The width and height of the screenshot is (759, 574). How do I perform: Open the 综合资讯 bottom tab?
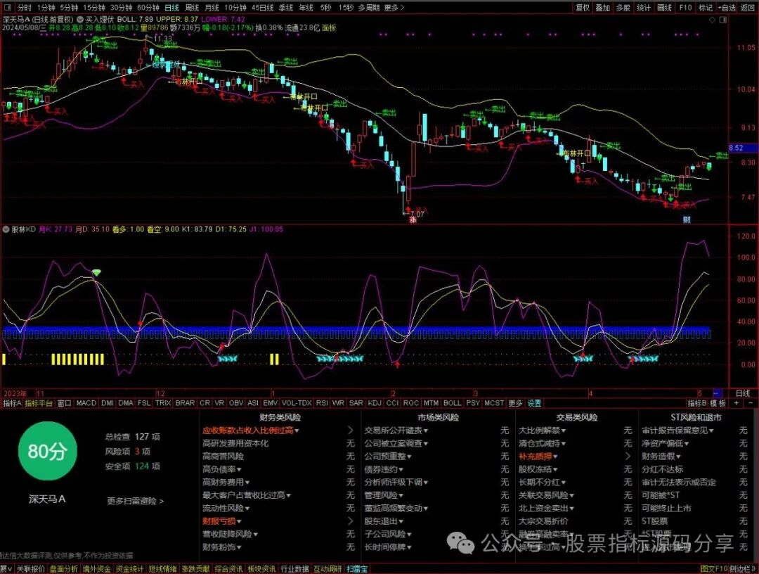click(228, 568)
